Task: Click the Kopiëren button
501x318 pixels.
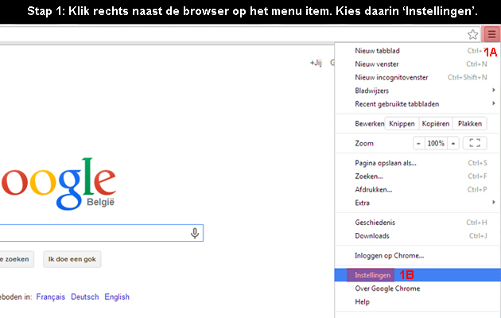Action: [436, 123]
